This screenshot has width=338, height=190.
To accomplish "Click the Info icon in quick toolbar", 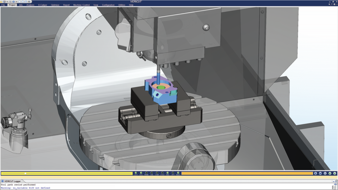I will [13, 2].
